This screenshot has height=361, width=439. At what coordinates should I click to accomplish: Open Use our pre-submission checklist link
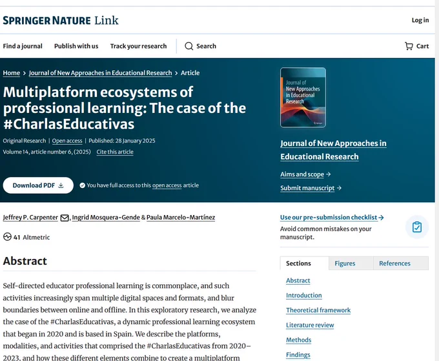click(x=332, y=218)
